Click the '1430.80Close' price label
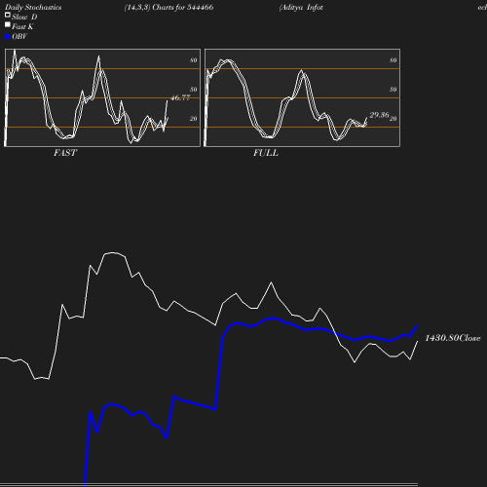 tap(453, 338)
